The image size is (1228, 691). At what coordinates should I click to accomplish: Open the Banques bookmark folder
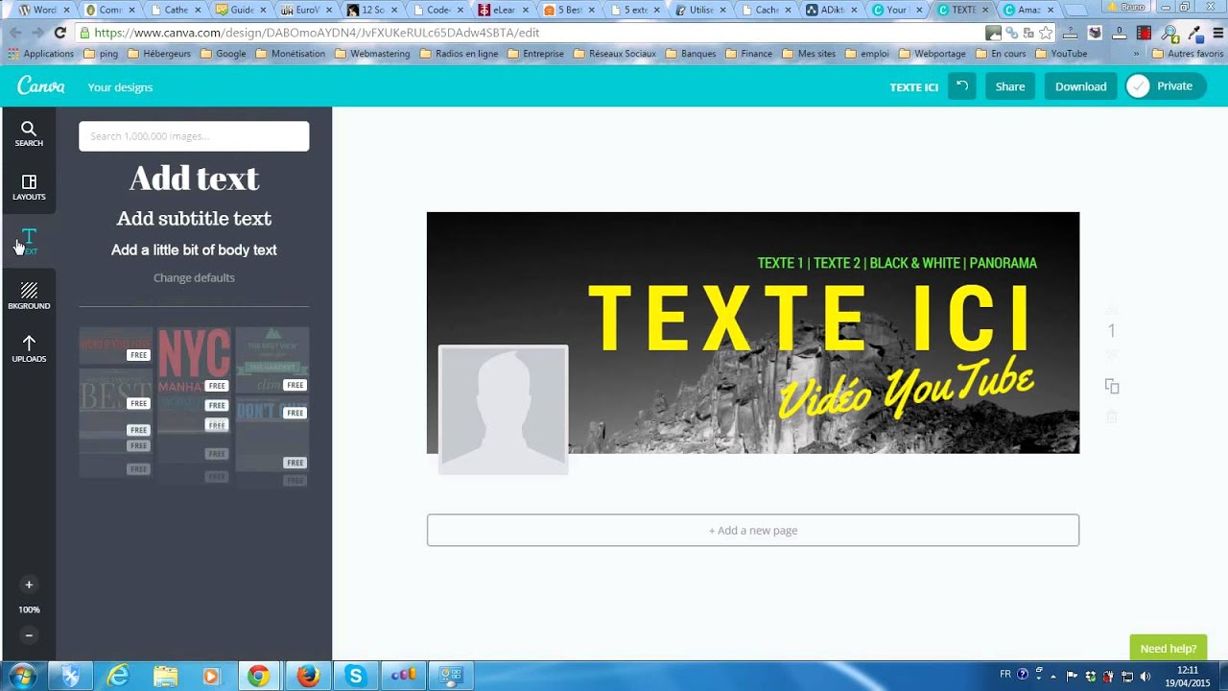click(x=690, y=54)
